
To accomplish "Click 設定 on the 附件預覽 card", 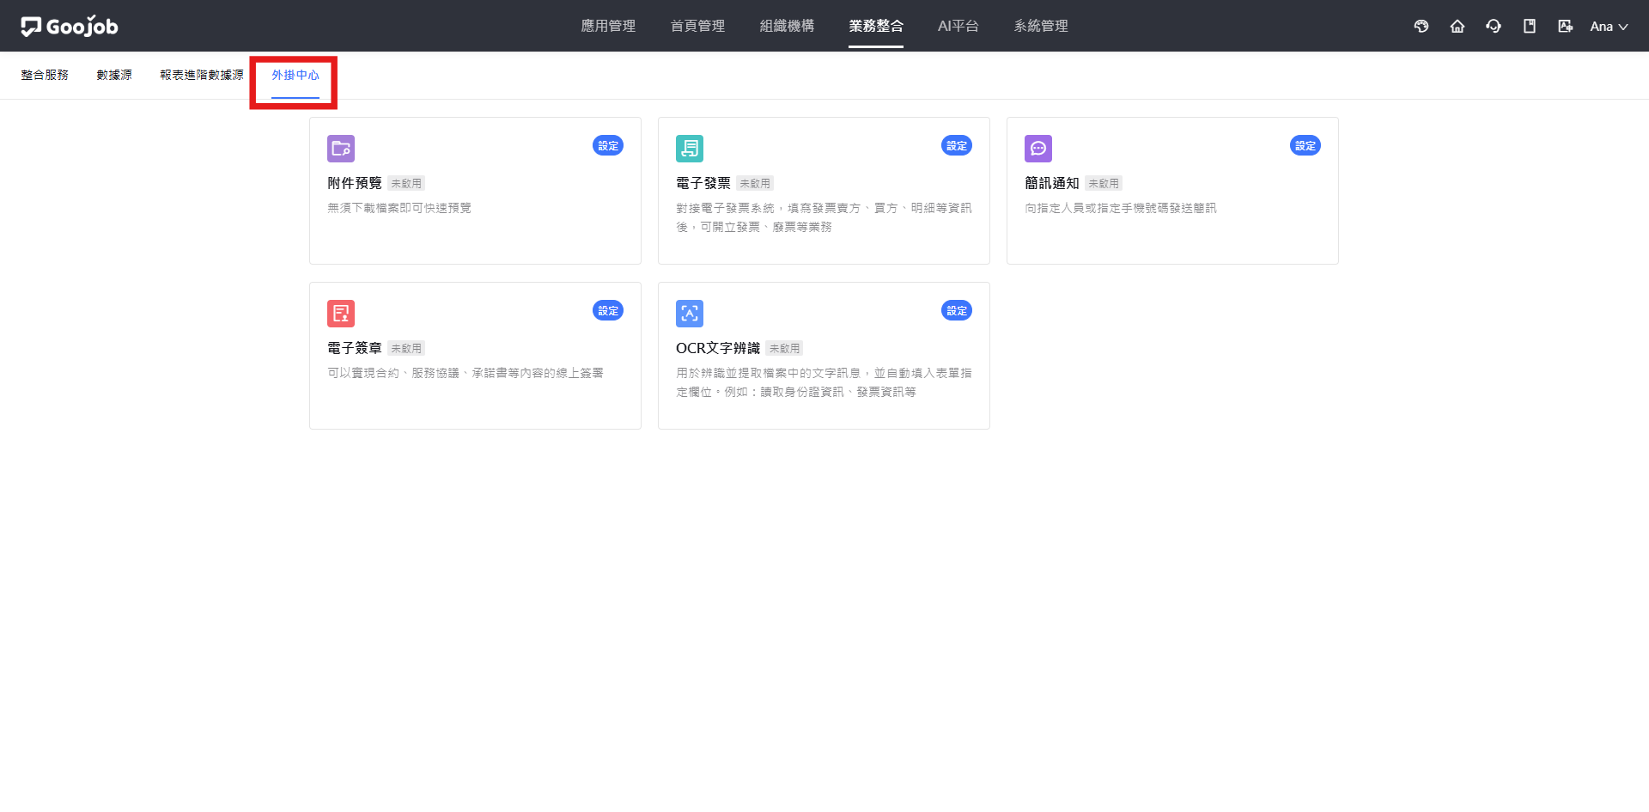I will point(608,145).
